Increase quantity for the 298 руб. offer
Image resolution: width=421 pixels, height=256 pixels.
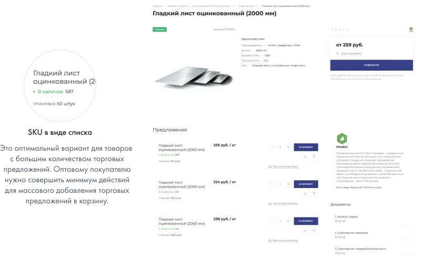pos(288,221)
